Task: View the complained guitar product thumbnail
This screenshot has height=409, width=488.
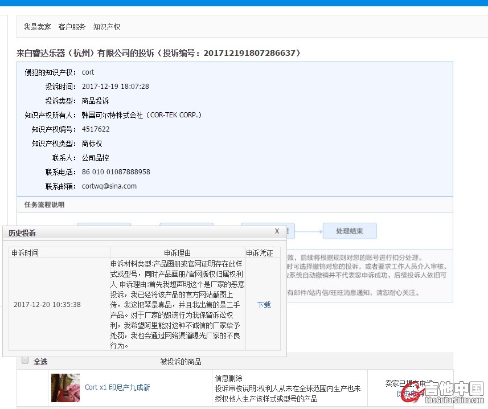Action: point(65,388)
